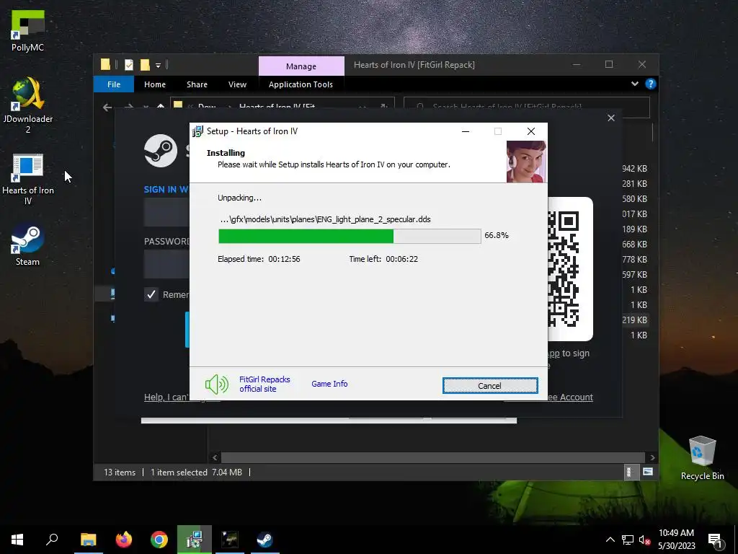Show hidden tray icons chevron
The width and height of the screenshot is (738, 554).
(610, 540)
